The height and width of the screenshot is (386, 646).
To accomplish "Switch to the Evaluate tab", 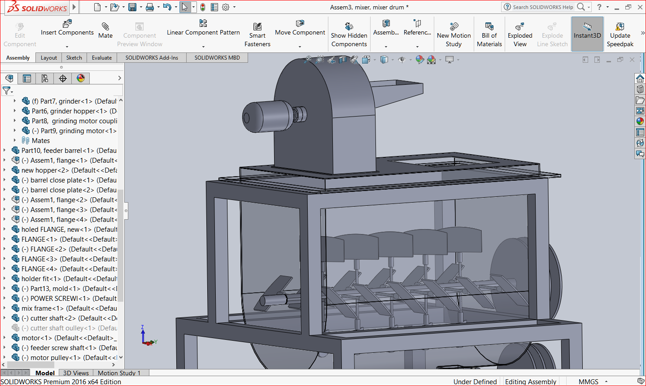I will coord(102,58).
